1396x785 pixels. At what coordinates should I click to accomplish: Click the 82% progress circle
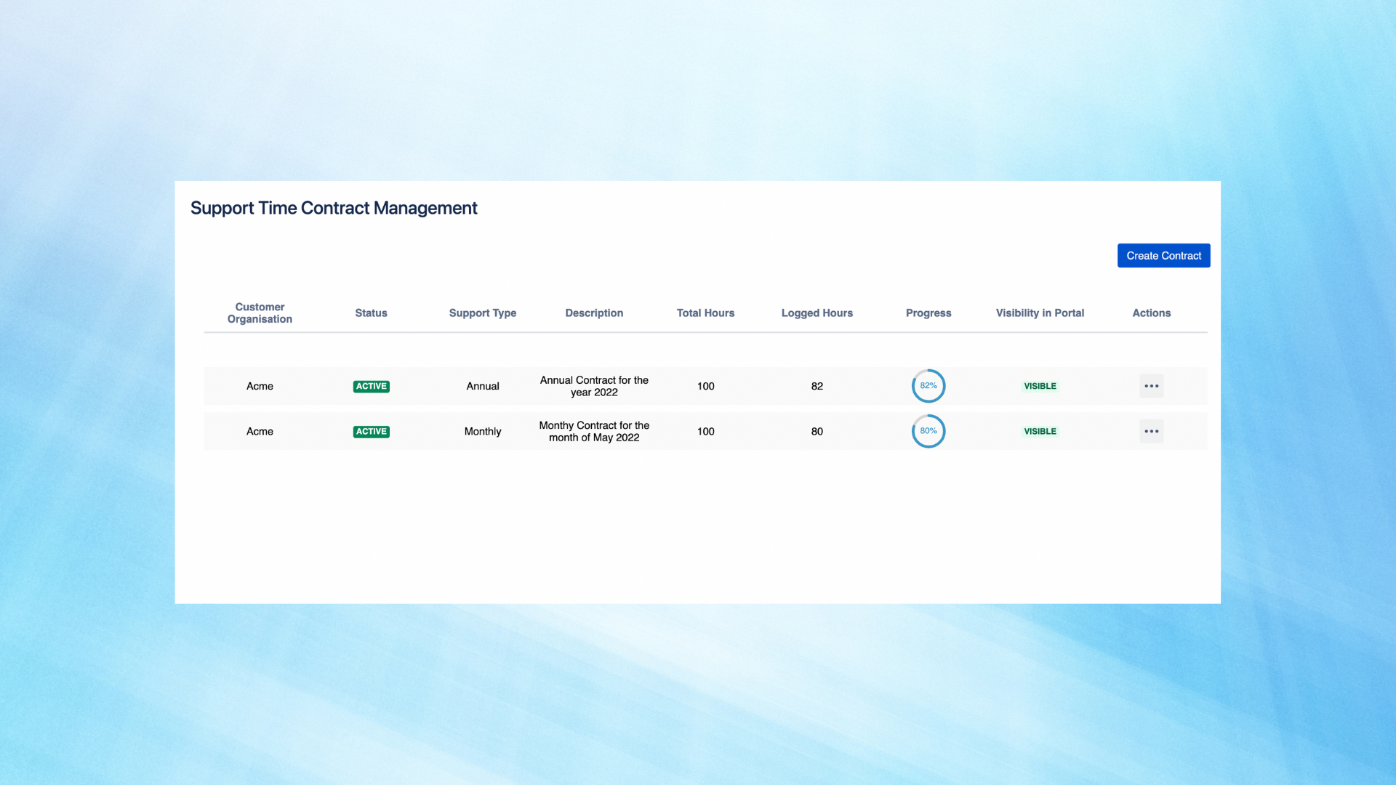[928, 386]
